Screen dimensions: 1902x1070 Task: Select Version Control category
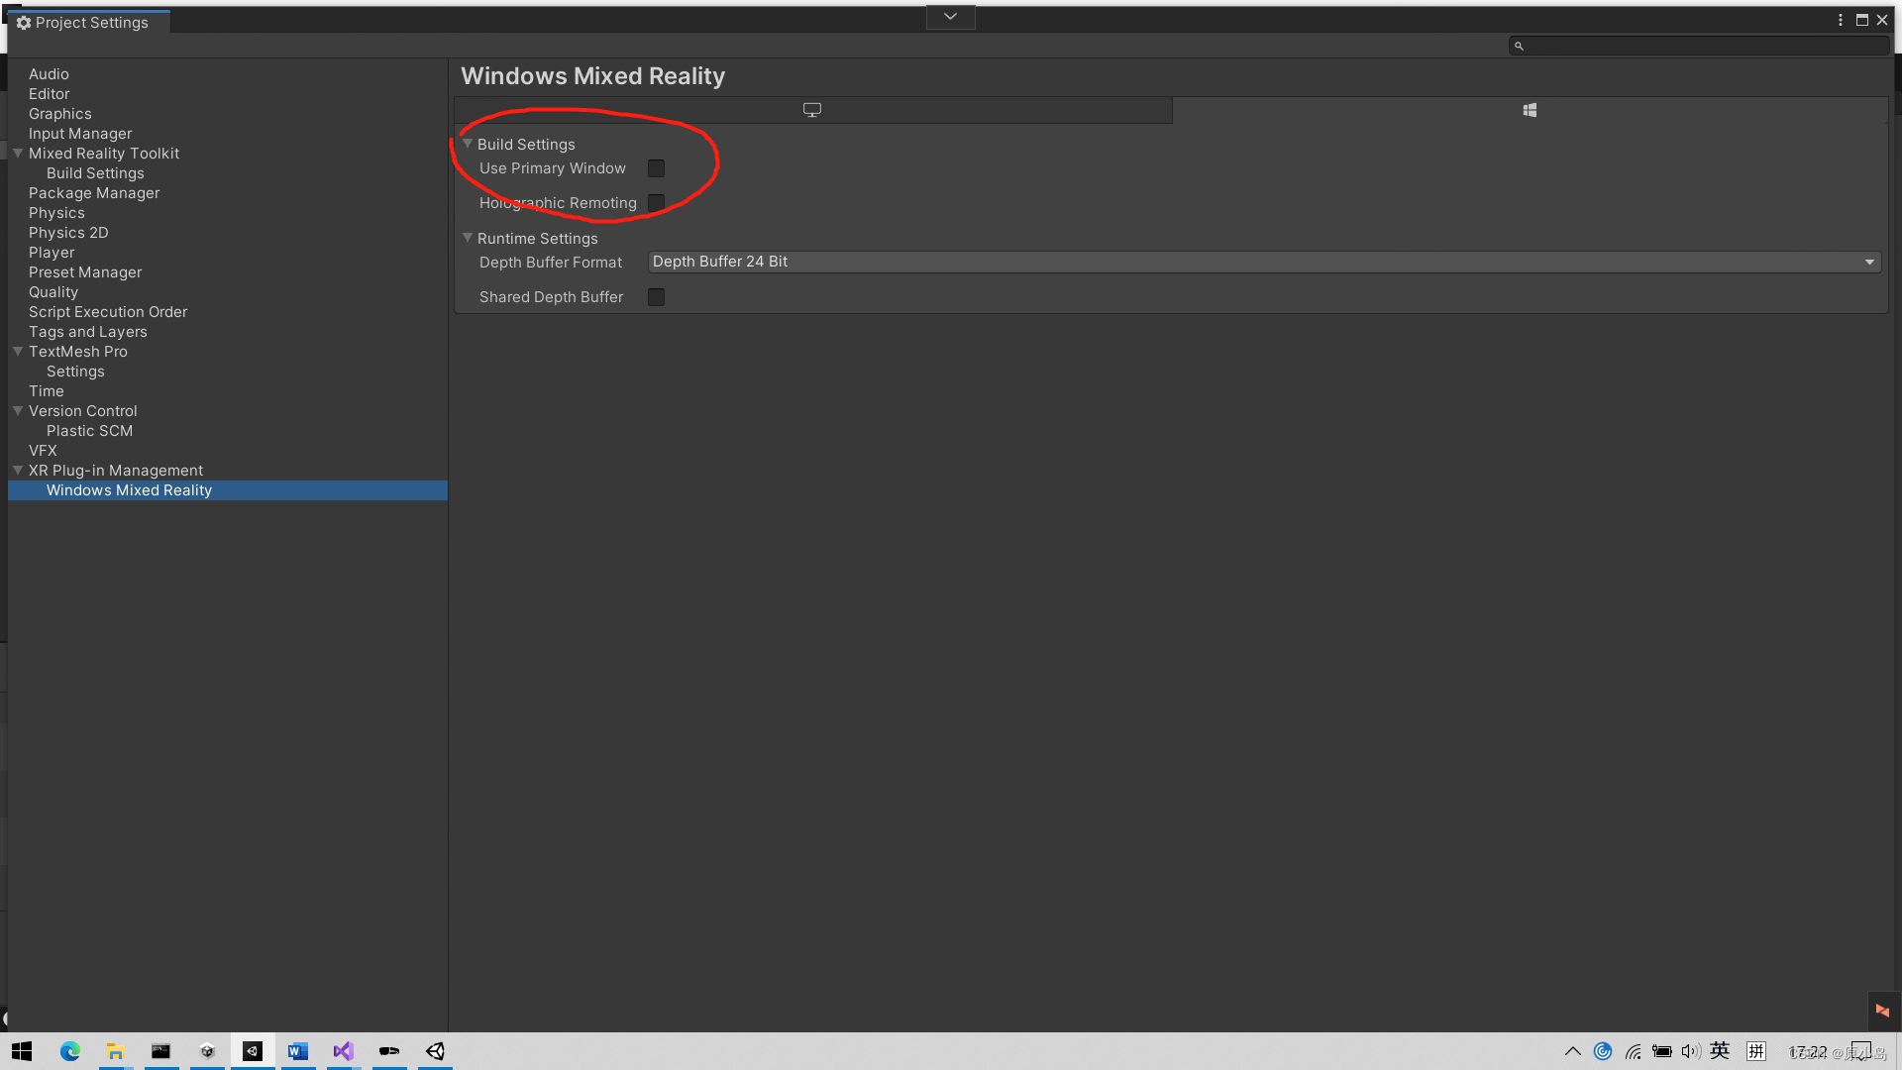83,411
